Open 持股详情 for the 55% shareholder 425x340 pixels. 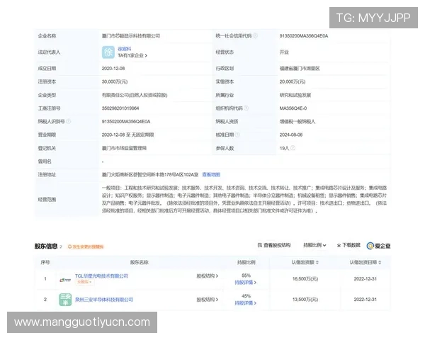pyautogui.click(x=246, y=283)
